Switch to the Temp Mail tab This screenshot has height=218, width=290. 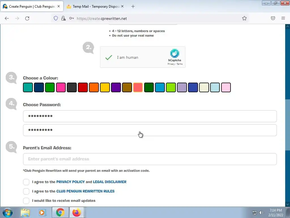96,7
